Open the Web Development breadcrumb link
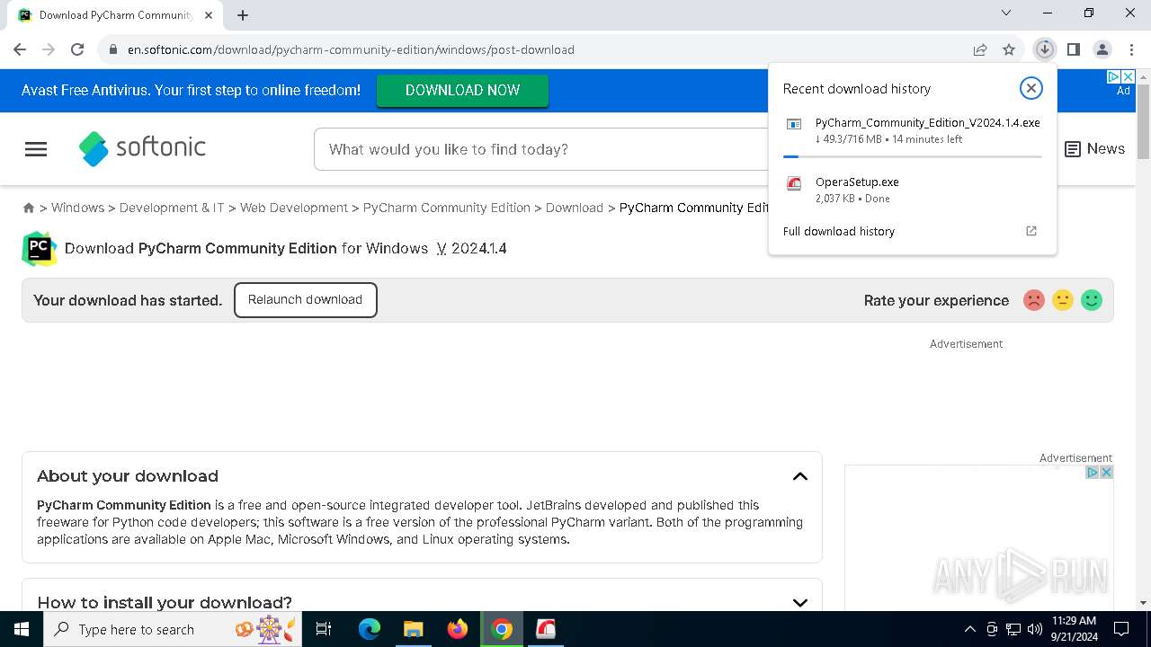 (294, 208)
